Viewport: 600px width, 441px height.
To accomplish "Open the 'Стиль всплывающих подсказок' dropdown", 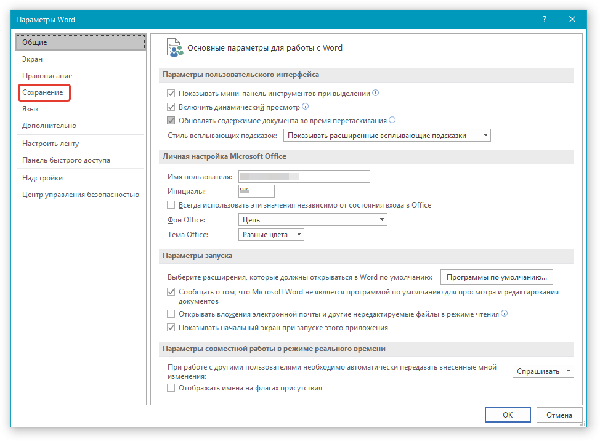I will pyautogui.click(x=387, y=136).
